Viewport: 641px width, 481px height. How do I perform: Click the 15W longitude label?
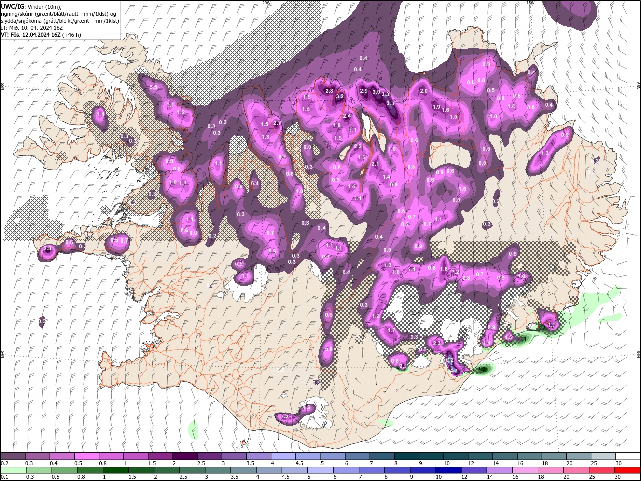pyautogui.click(x=530, y=3)
